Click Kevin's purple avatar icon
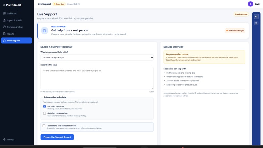This screenshot has width=263, height=148. pos(250,4)
